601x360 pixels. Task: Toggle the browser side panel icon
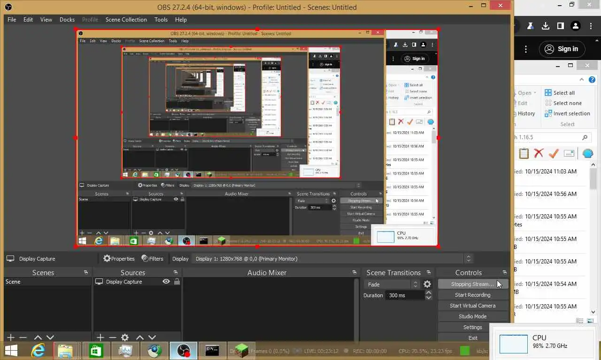(x=561, y=26)
